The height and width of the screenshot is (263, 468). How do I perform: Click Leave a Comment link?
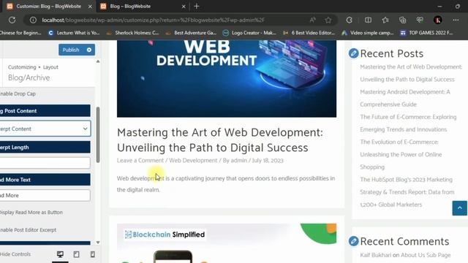140,161
